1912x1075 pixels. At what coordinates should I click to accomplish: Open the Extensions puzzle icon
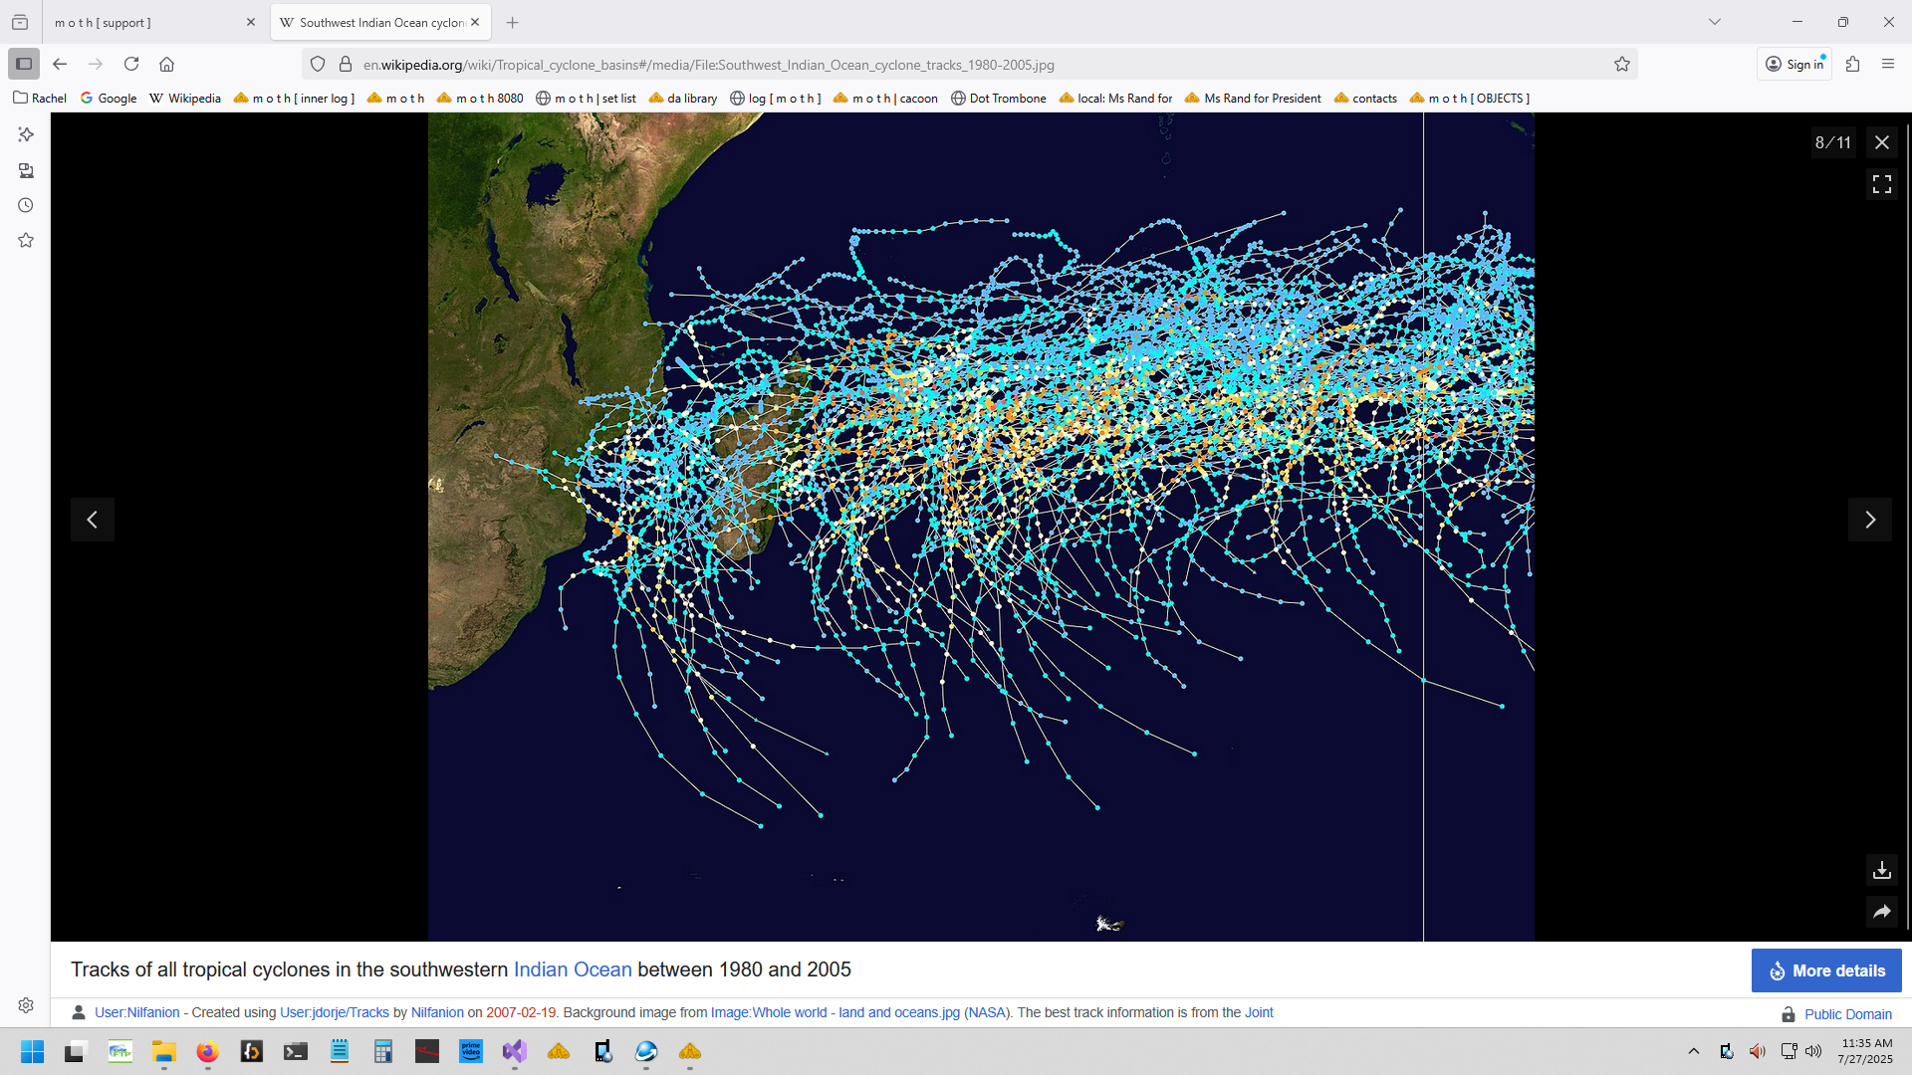[x=1852, y=64]
